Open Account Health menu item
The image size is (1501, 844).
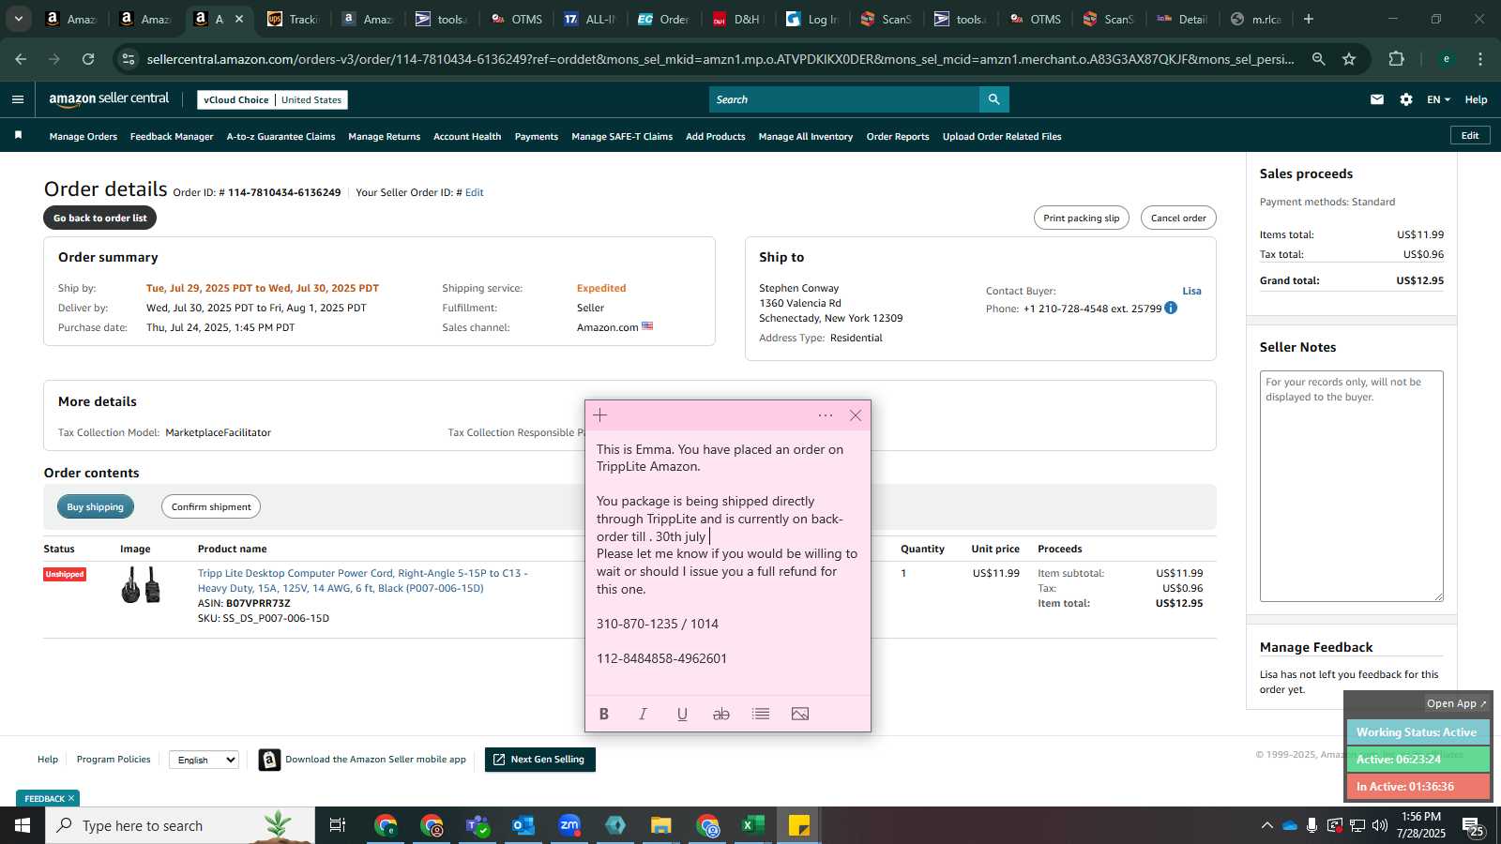(x=467, y=137)
